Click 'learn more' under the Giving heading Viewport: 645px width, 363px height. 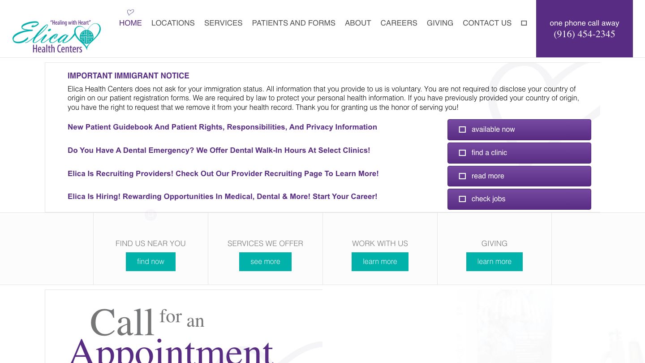pos(494,262)
